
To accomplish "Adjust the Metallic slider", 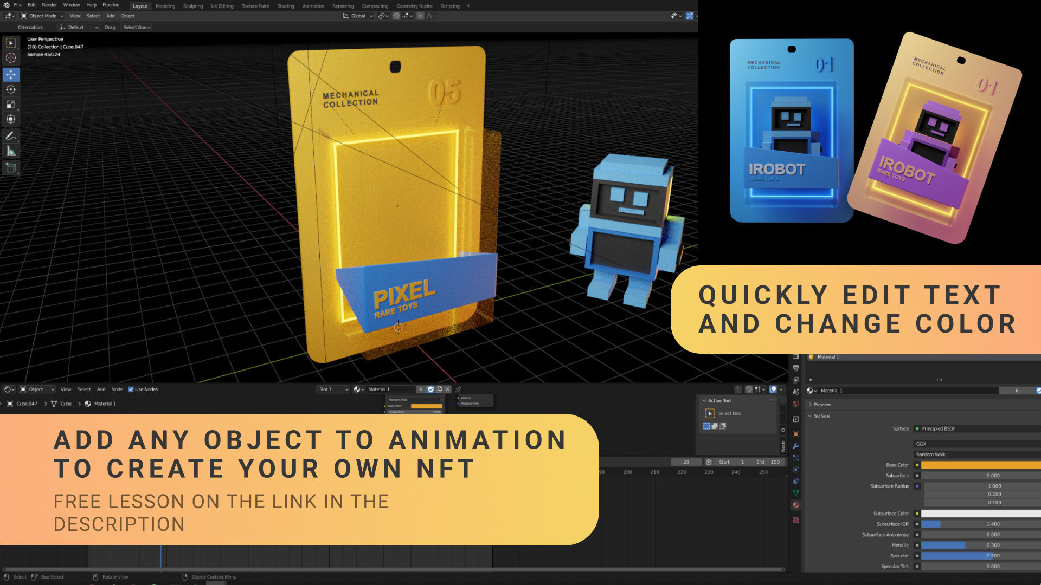I will coord(981,545).
